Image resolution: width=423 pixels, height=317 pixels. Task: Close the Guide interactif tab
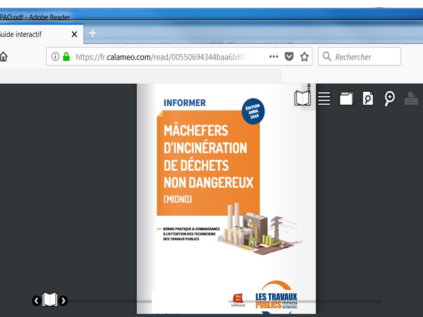pyautogui.click(x=74, y=34)
